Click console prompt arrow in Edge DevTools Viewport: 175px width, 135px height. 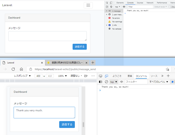(100, 90)
